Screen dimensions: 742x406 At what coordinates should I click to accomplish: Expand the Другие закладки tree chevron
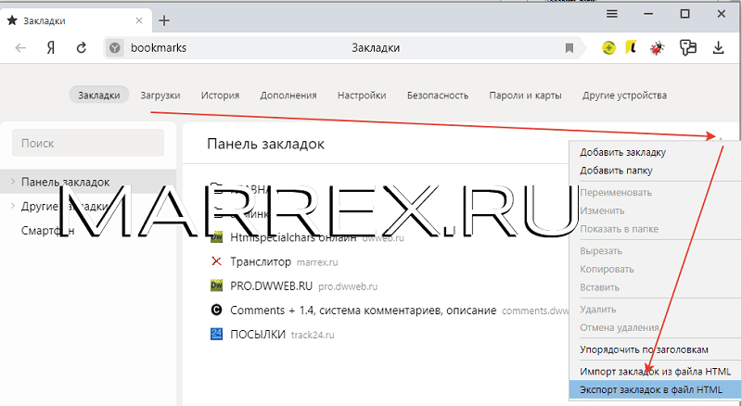pyautogui.click(x=13, y=206)
